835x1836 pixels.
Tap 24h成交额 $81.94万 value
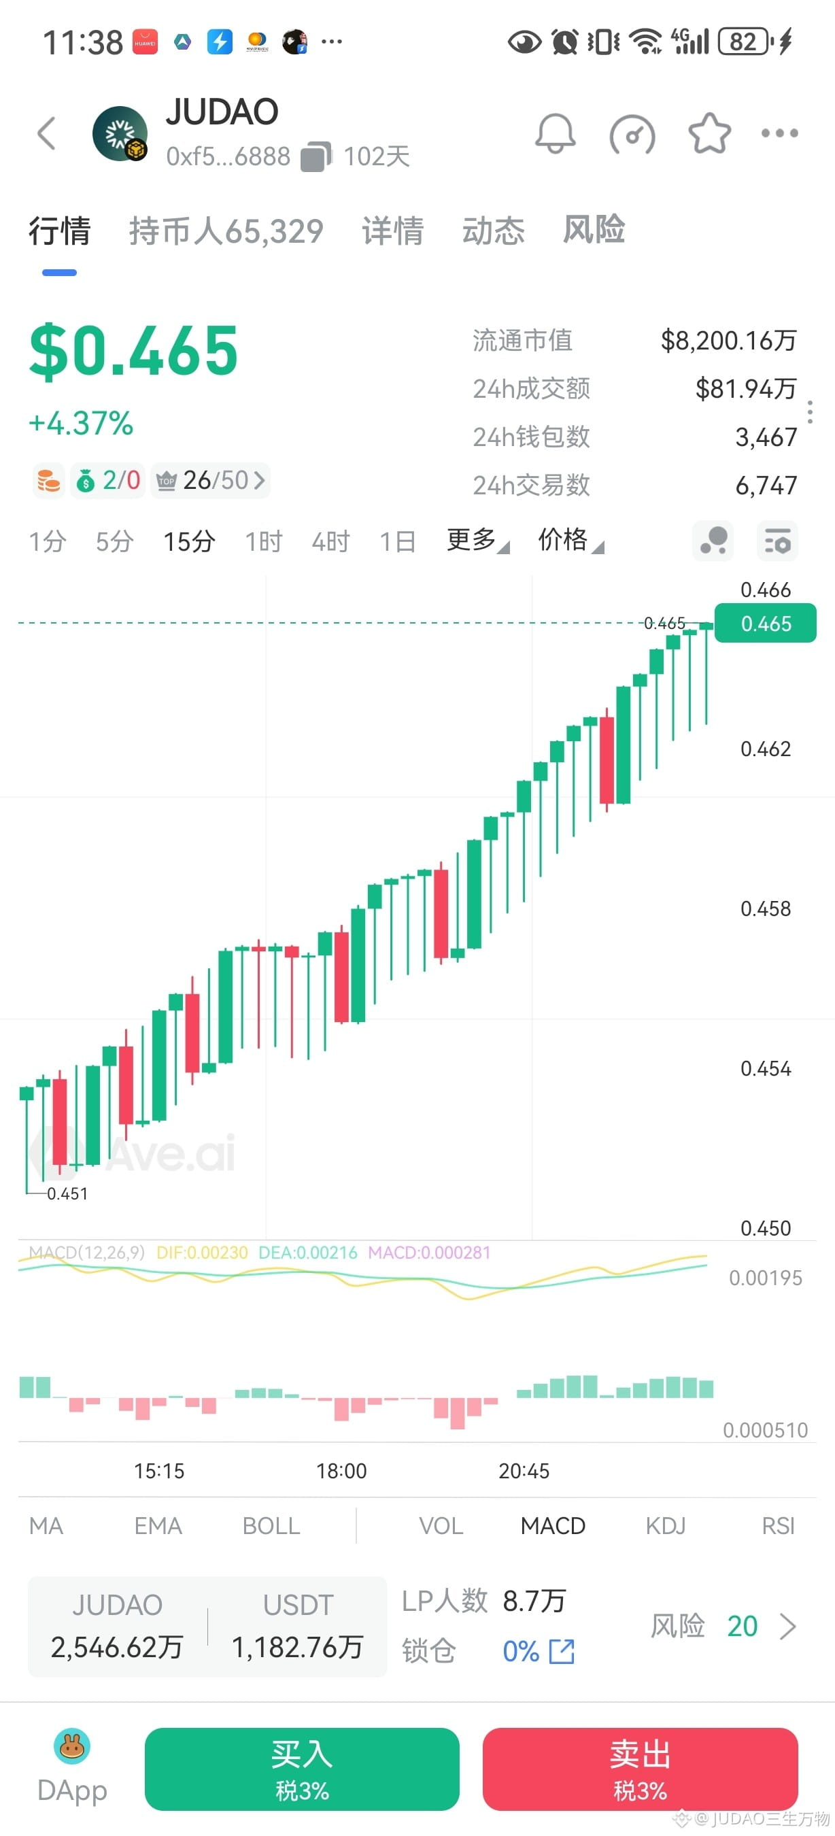click(x=746, y=388)
